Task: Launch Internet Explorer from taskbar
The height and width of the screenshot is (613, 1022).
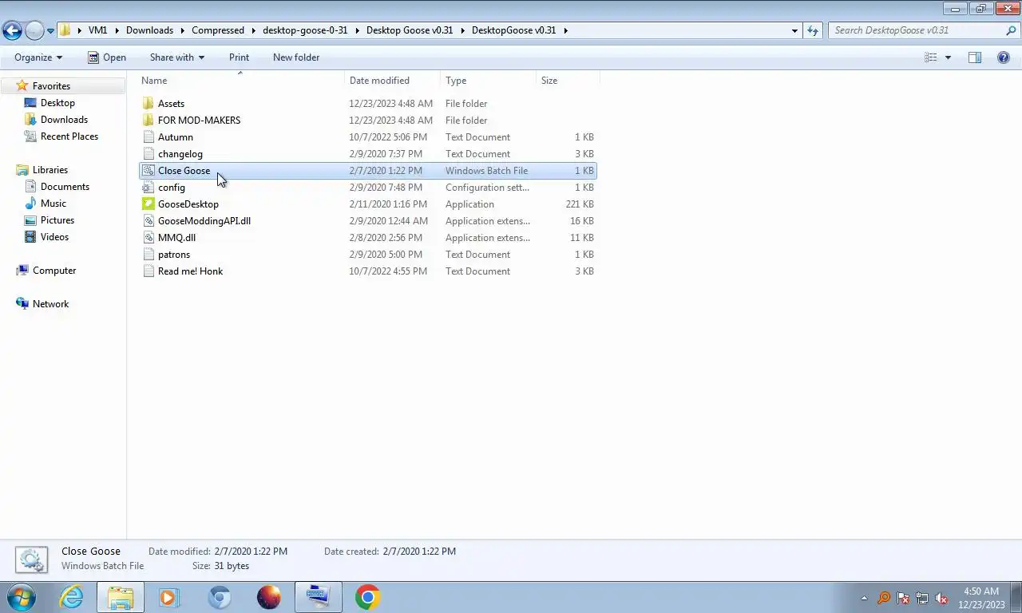Action: click(71, 597)
